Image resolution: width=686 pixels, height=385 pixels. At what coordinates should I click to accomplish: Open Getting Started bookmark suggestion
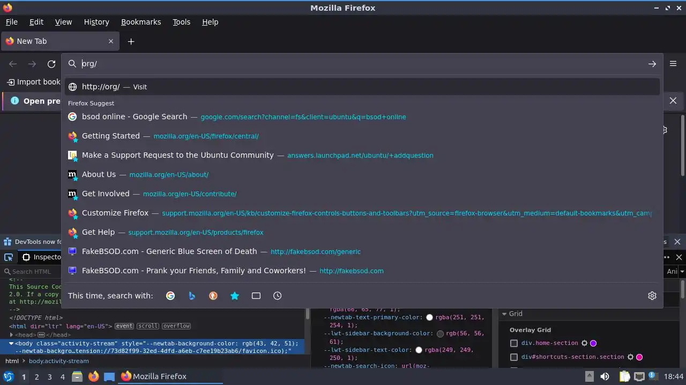[x=362, y=136]
